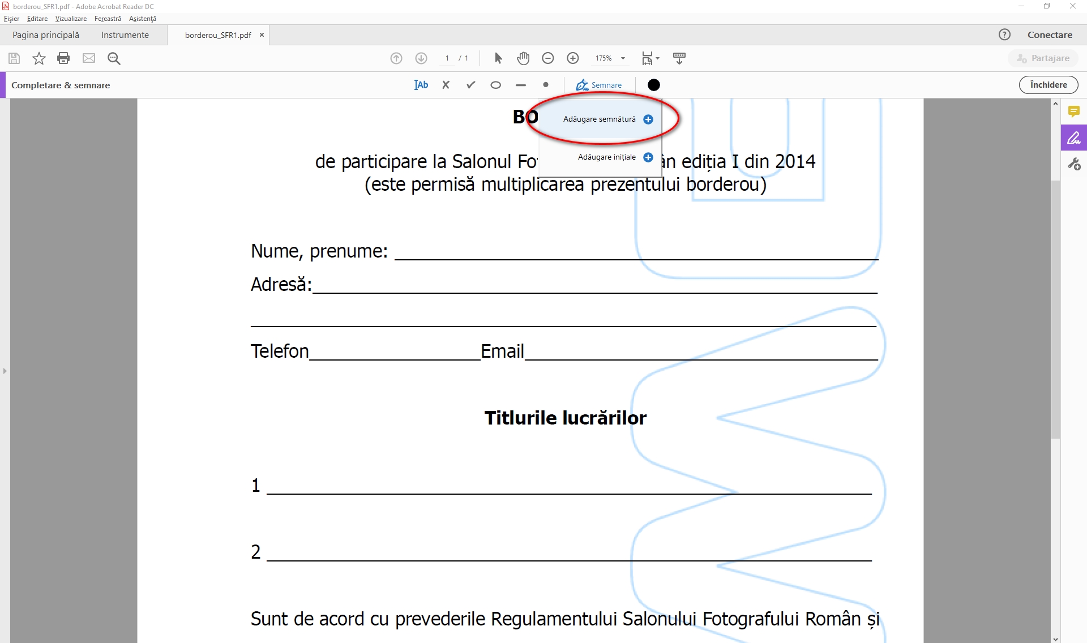The width and height of the screenshot is (1087, 643).
Task: Click the zoom in plus icon
Action: click(x=572, y=58)
